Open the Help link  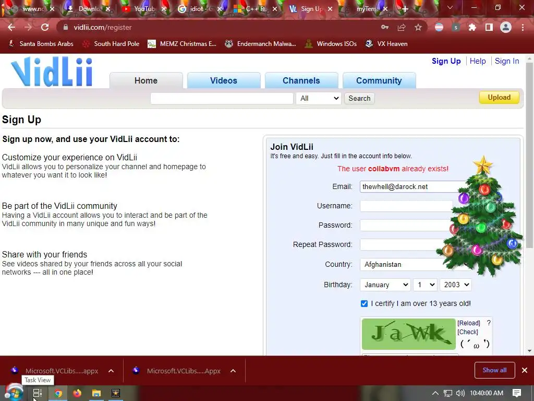(x=478, y=61)
